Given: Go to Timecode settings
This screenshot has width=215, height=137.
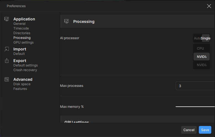Looking at the screenshot, I should coord(21,28).
